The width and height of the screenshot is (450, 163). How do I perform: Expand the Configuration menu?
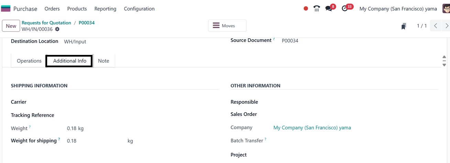139,9
